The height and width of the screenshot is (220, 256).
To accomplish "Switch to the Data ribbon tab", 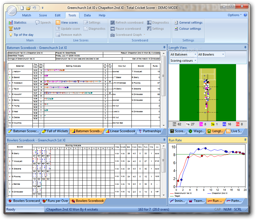I will (87, 15).
